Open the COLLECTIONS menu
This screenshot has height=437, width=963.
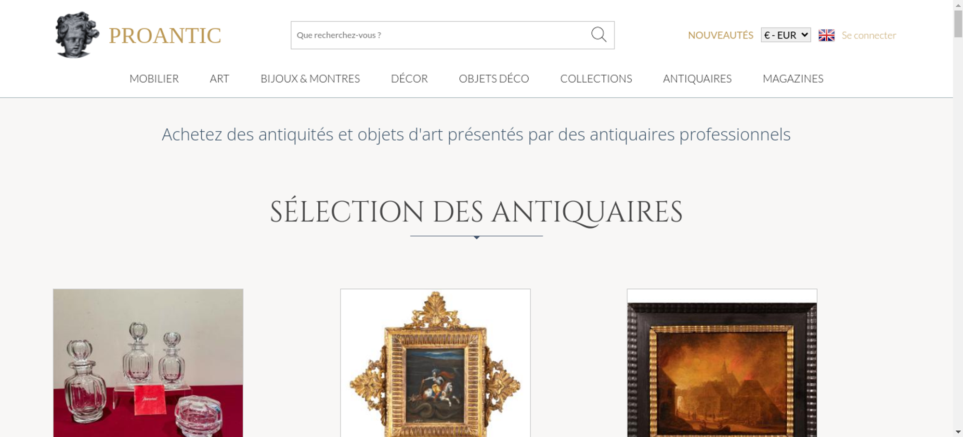[596, 78]
